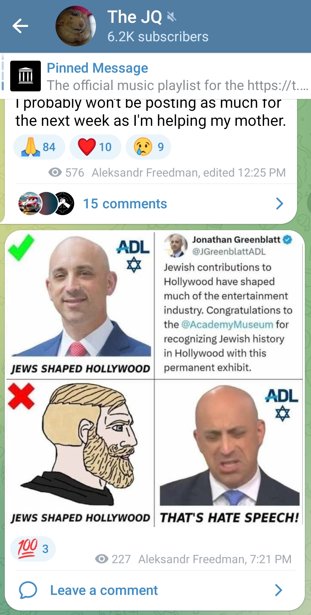Tap the eye views icon showing 227

101,559
